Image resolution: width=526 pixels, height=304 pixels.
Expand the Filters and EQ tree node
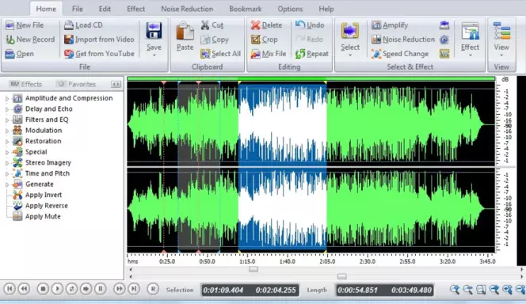pyautogui.click(x=6, y=120)
